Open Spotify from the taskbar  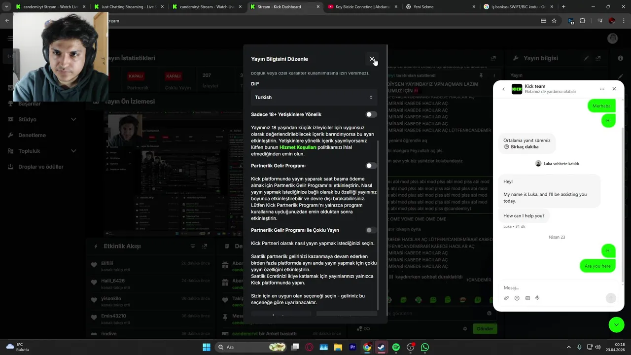click(x=396, y=347)
